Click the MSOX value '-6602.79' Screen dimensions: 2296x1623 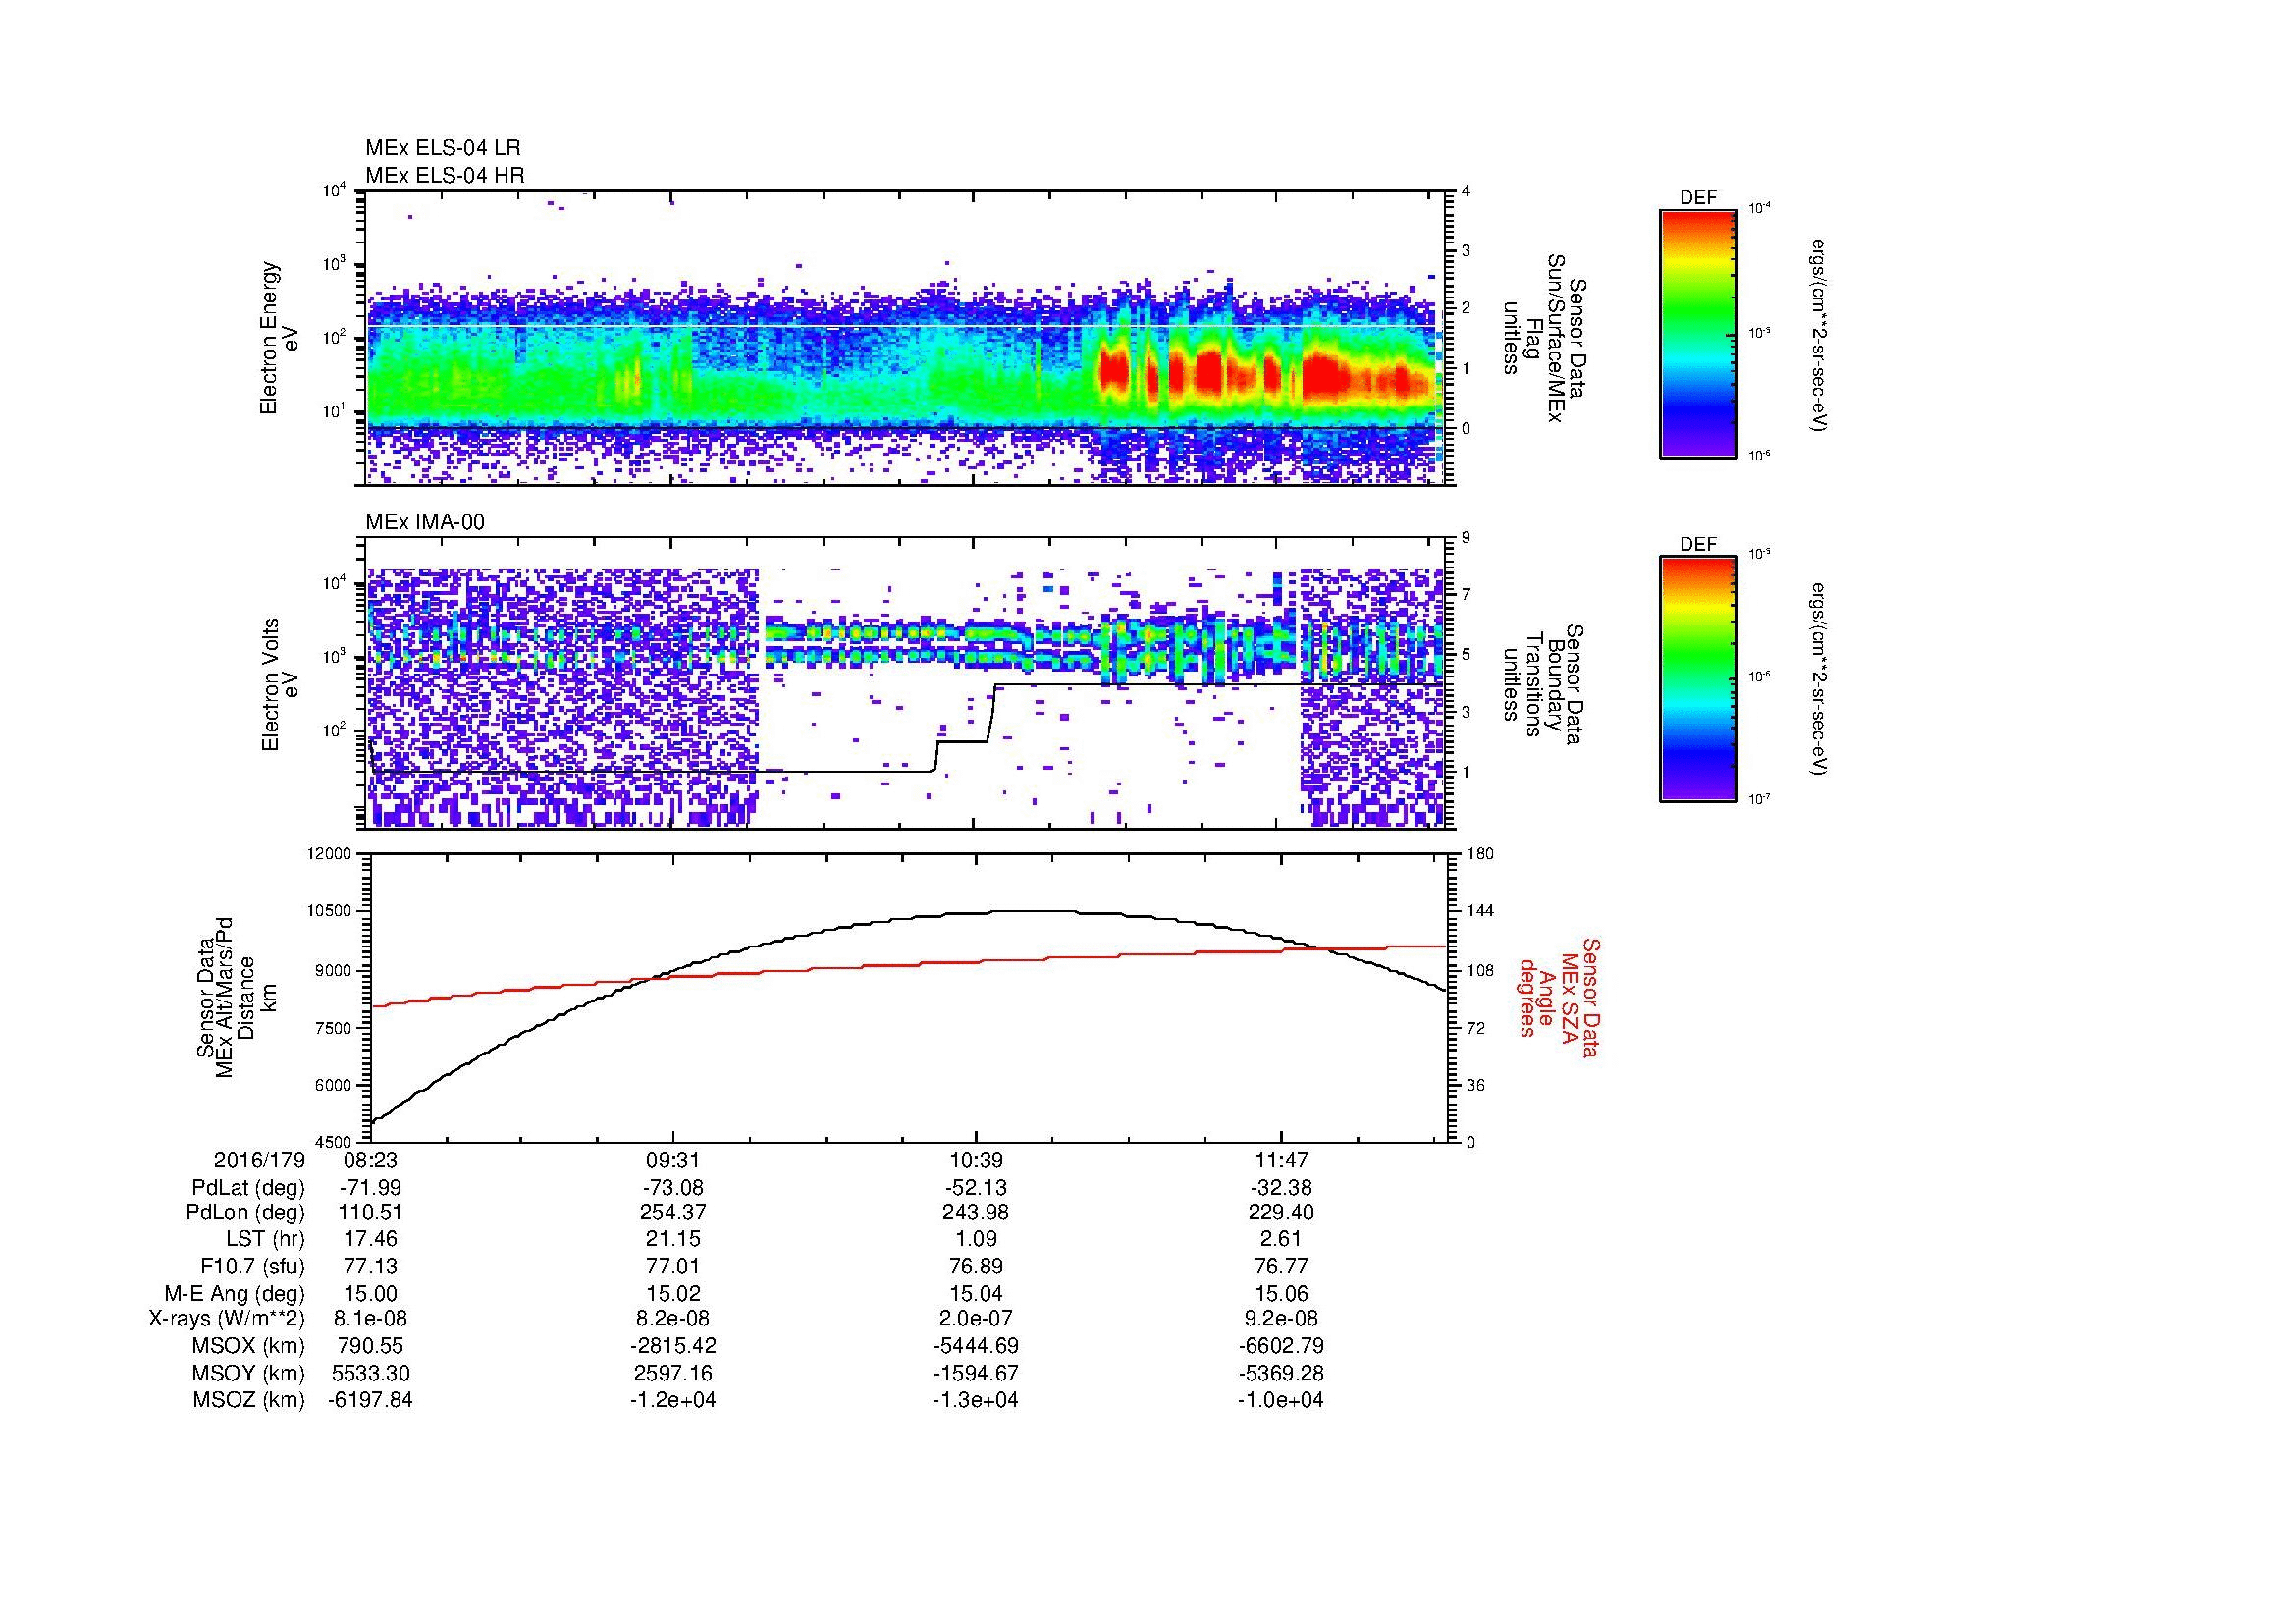1281,1346
